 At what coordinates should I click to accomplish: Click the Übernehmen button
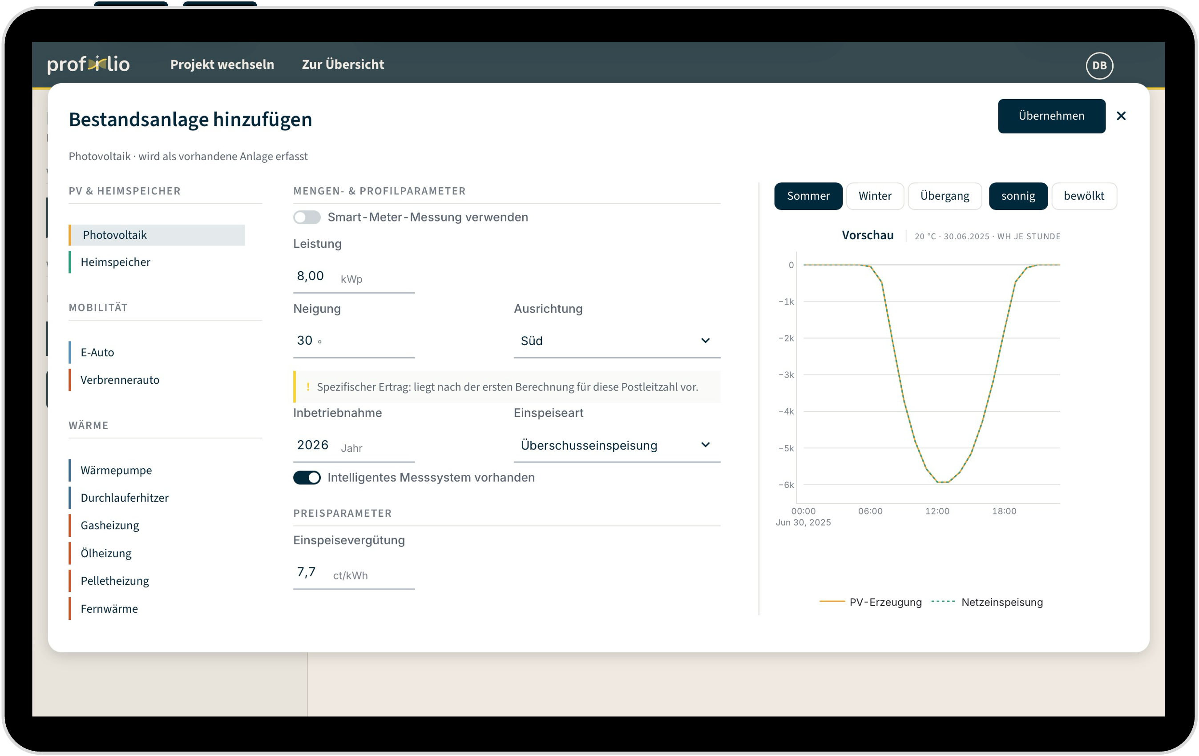point(1051,116)
